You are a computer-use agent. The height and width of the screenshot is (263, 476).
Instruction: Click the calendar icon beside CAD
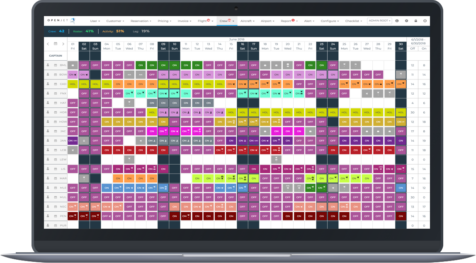(x=55, y=84)
